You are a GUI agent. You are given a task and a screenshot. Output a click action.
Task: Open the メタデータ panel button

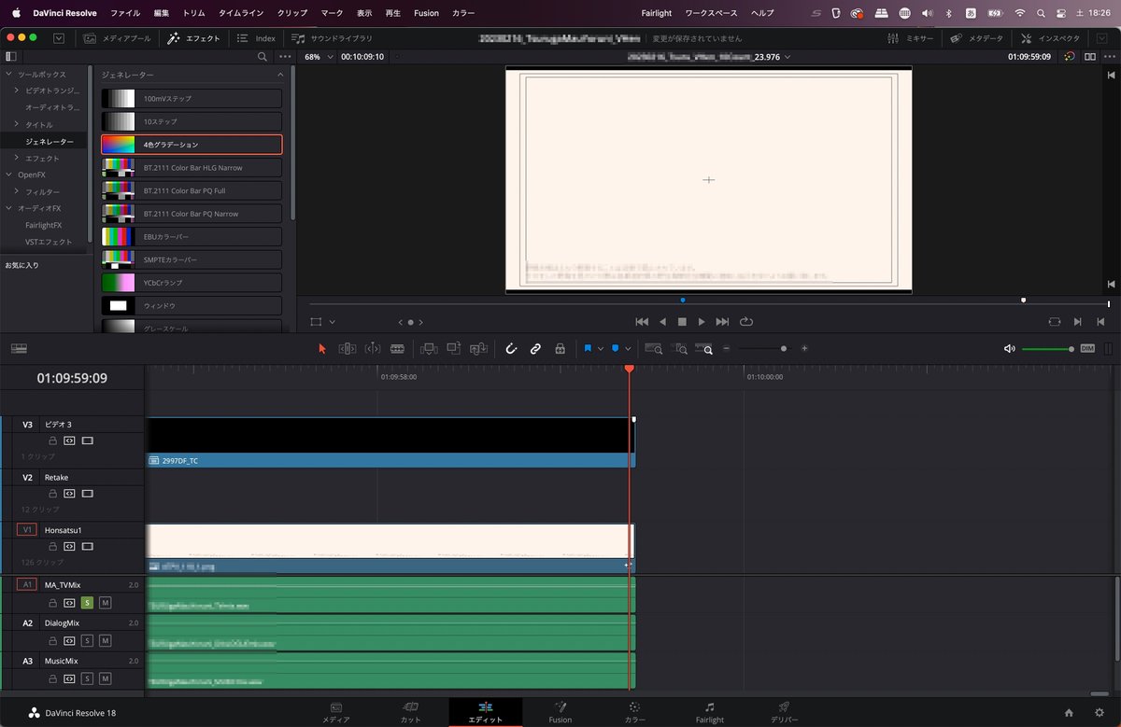[x=976, y=38]
